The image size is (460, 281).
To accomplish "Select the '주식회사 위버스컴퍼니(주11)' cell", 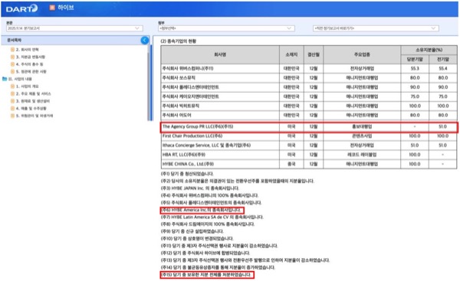I will click(220, 68).
